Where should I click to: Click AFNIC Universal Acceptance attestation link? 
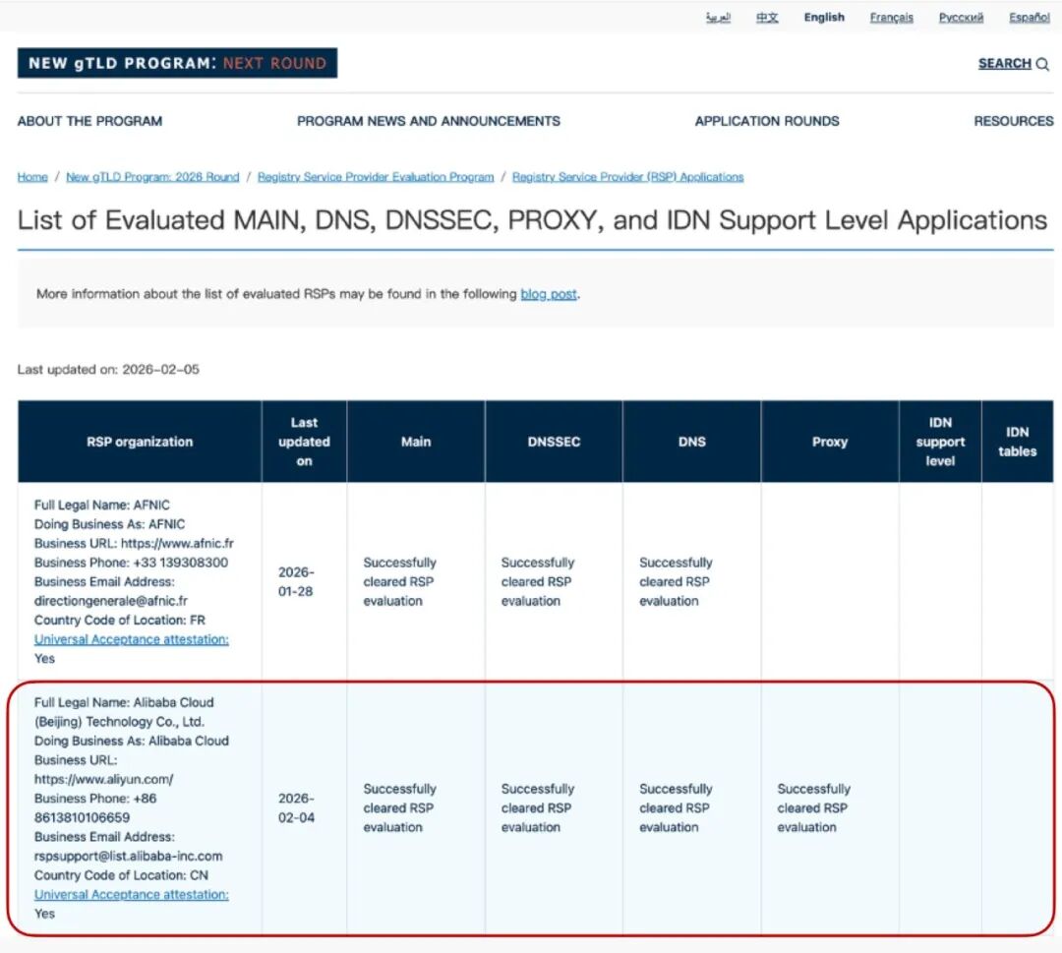point(132,639)
